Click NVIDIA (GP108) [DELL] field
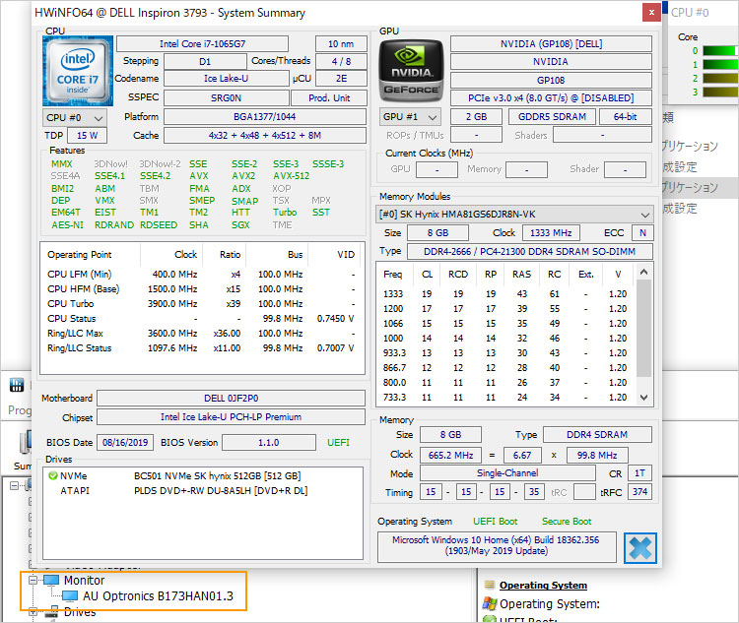 click(551, 43)
